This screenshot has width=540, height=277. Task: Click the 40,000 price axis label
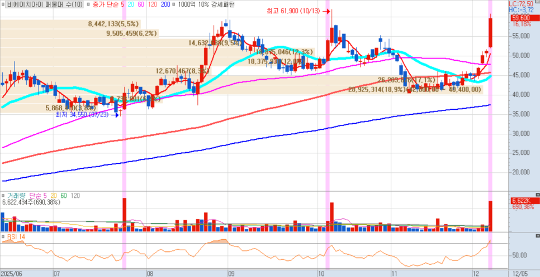click(521, 95)
